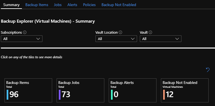The image size is (215, 106).
Task: Open the Alerts tab
Action: (72, 5)
